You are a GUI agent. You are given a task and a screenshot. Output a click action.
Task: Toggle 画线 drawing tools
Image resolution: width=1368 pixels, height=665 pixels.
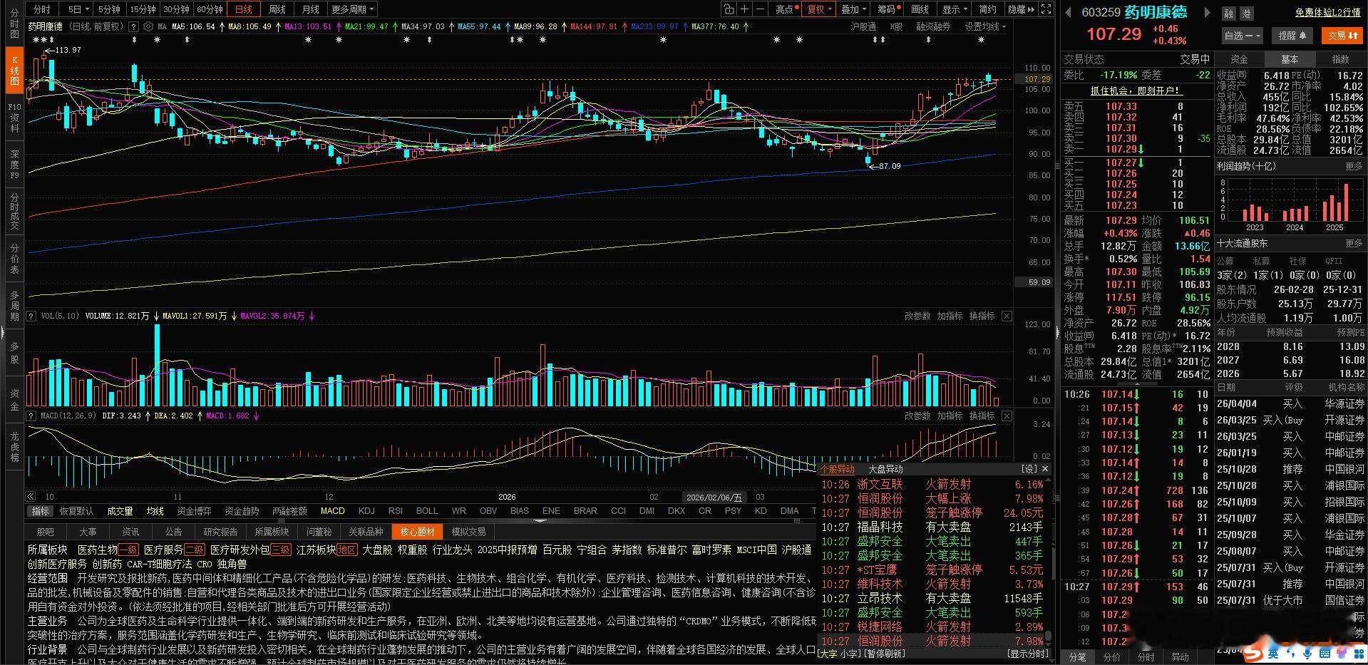coord(920,9)
